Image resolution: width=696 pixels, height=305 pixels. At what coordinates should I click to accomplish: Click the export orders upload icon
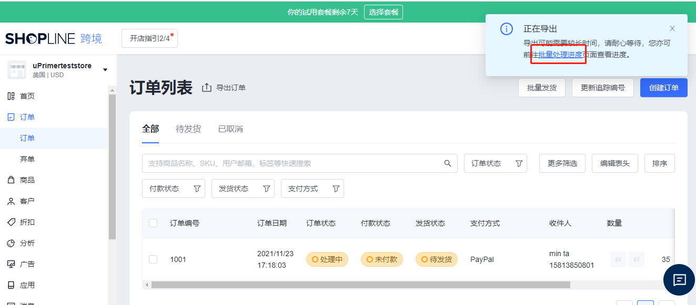[207, 88]
